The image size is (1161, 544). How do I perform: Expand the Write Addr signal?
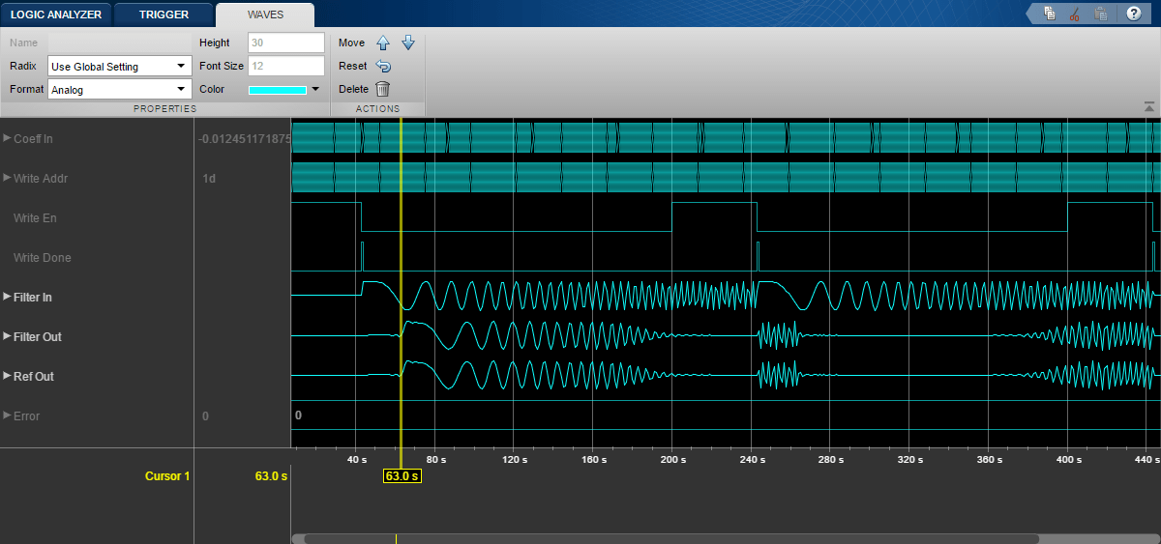(7, 178)
